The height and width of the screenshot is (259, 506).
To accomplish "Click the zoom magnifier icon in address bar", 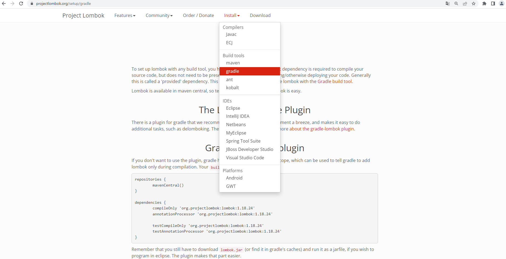I will point(456,4).
